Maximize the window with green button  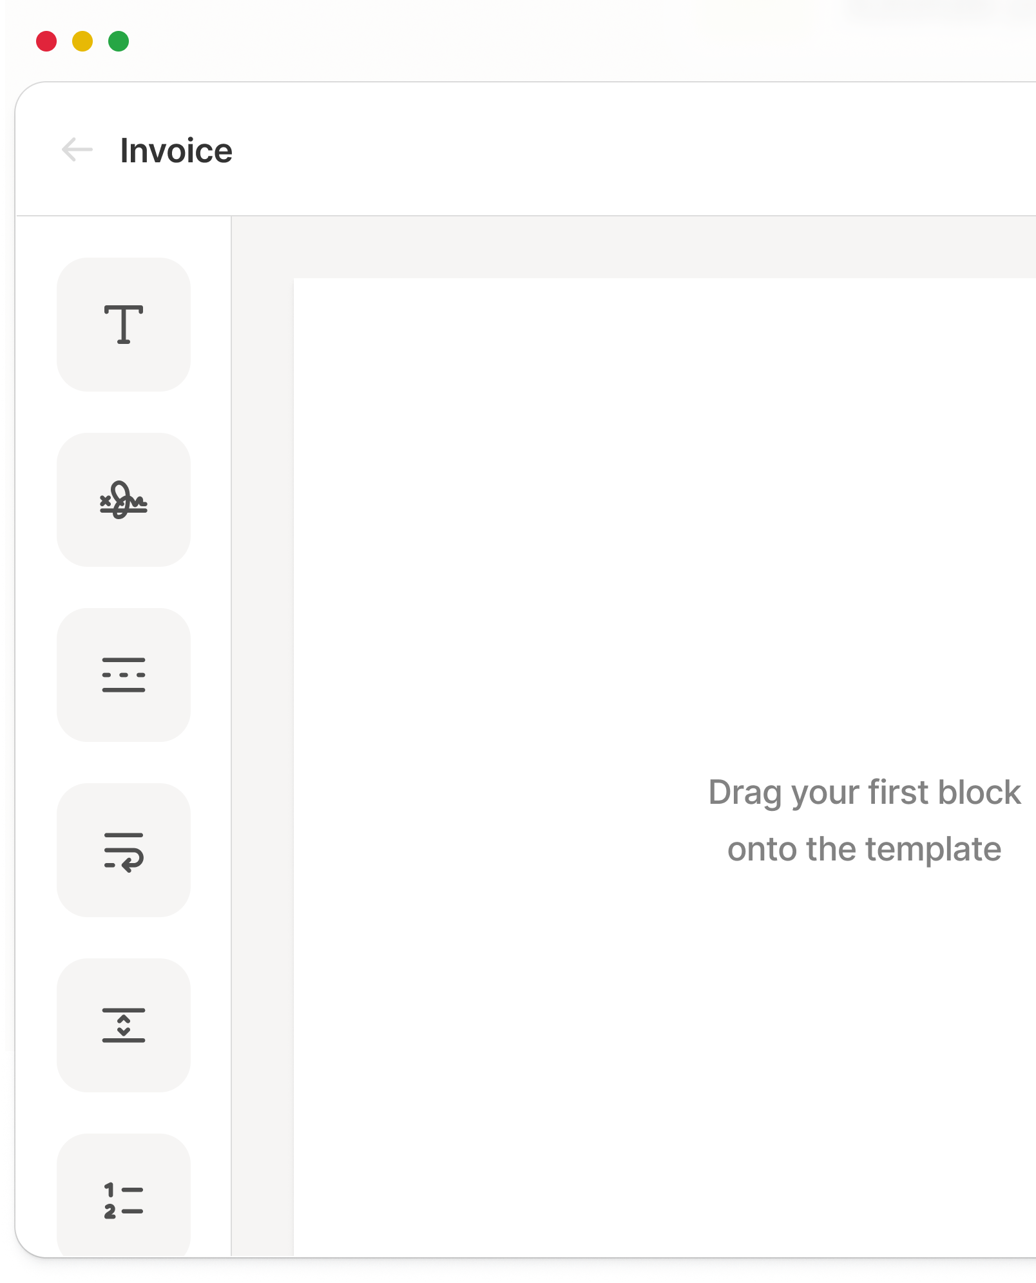click(x=119, y=41)
